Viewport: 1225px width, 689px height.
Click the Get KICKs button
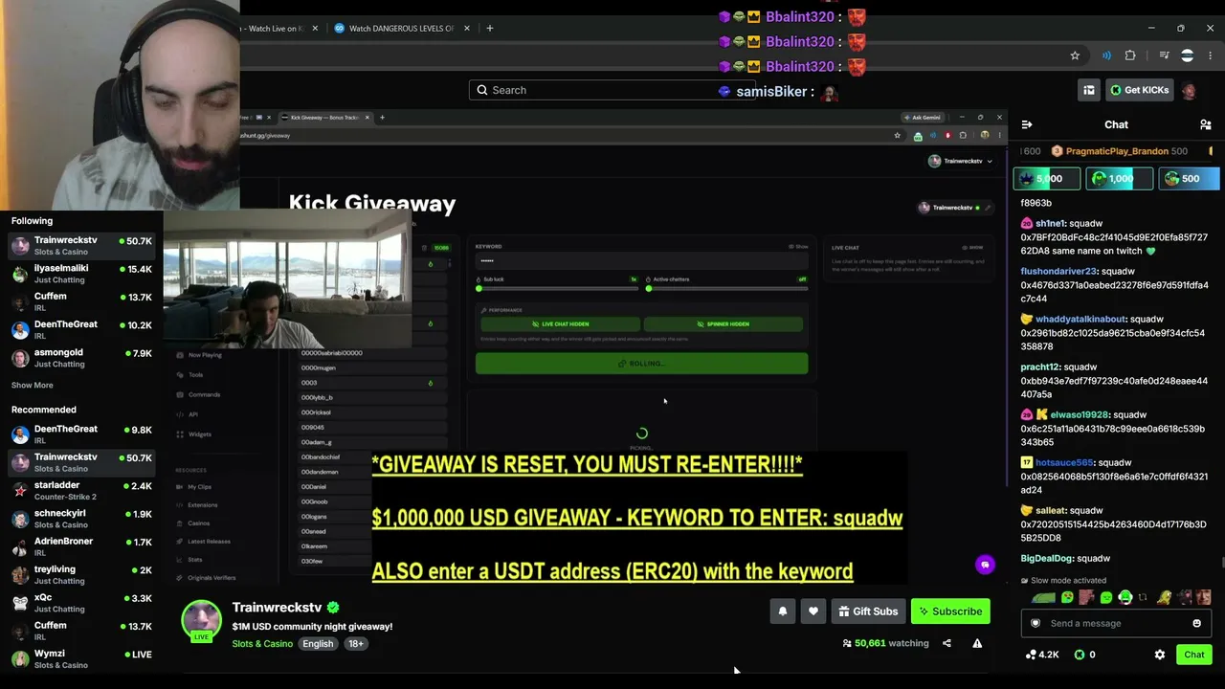pos(1139,90)
